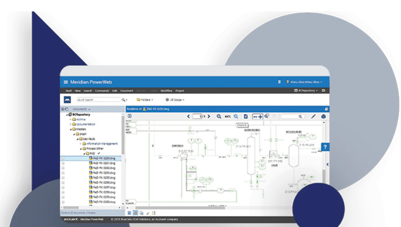Click the zoom in magnifier icon
The height and width of the screenshot is (227, 401).
point(236,116)
